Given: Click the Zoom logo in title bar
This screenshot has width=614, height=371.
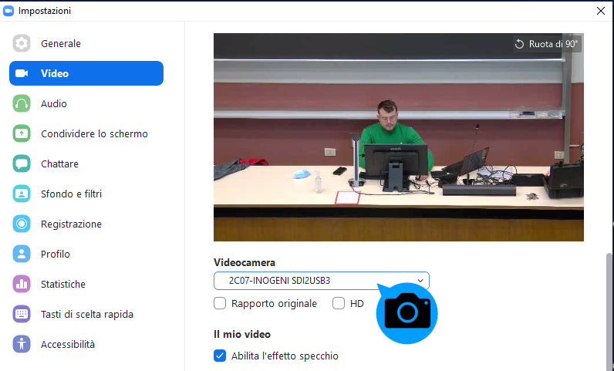Looking at the screenshot, I should [8, 11].
